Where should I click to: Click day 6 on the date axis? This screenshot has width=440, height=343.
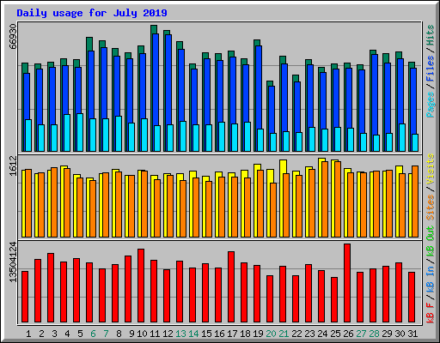[93, 334]
